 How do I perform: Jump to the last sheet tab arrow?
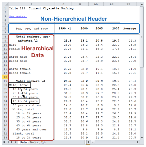pos(16,142)
